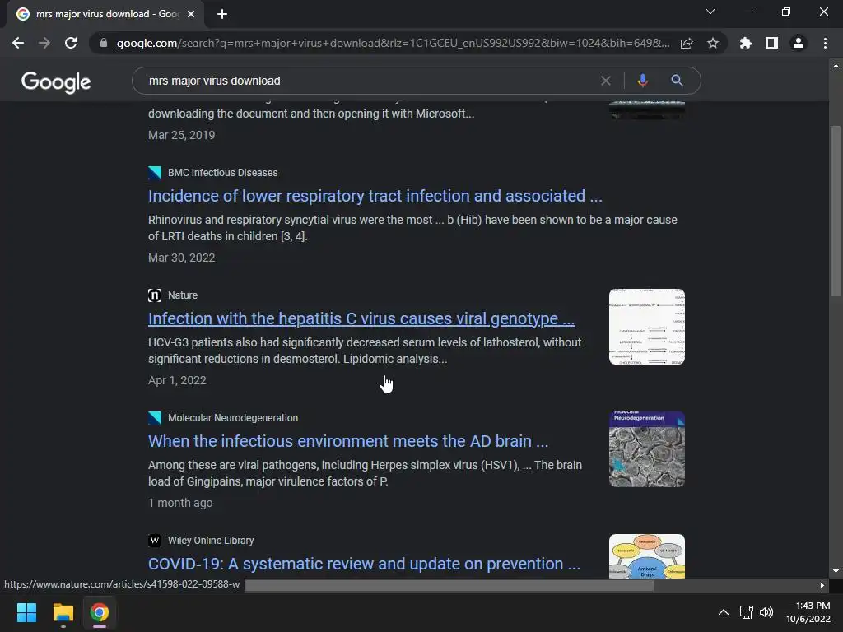843x632 pixels.
Task: Click the scrollbar down arrow
Action: click(836, 571)
